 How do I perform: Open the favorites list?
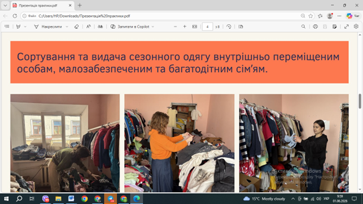tap(320, 16)
